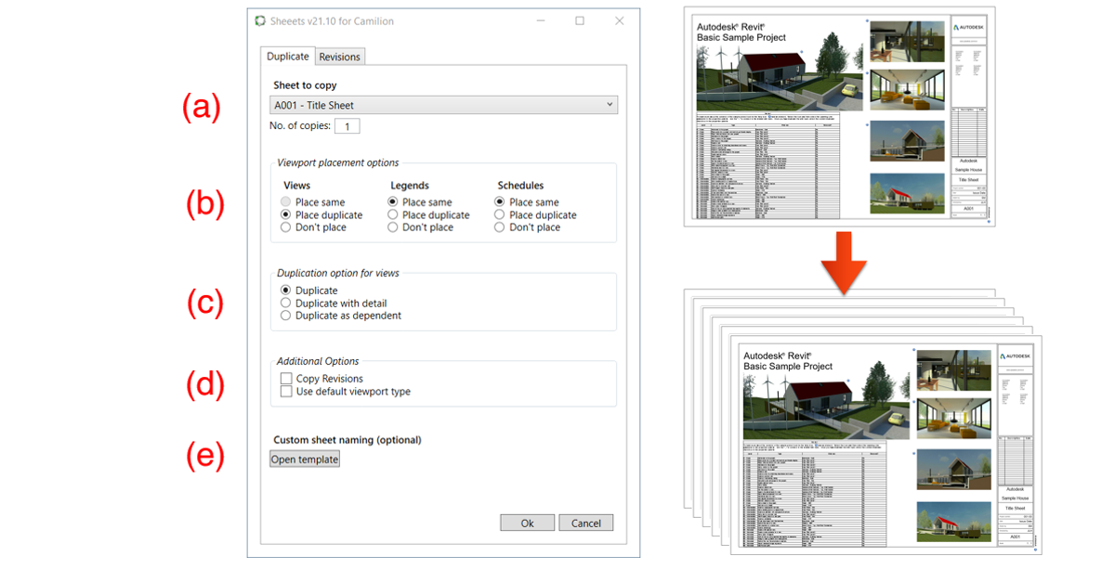1115x569 pixels.
Task: Enable Use default viewport type checkbox
Action: tap(286, 392)
